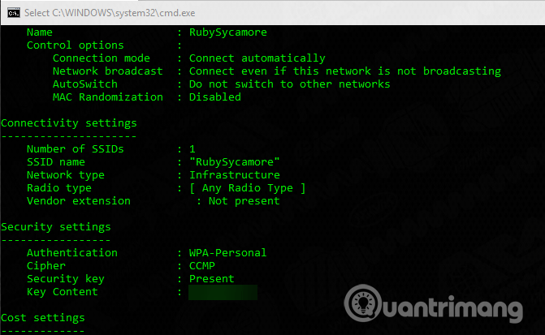This screenshot has height=335, width=545.
Task: Click the Connectivity settings heading
Action: [68, 123]
